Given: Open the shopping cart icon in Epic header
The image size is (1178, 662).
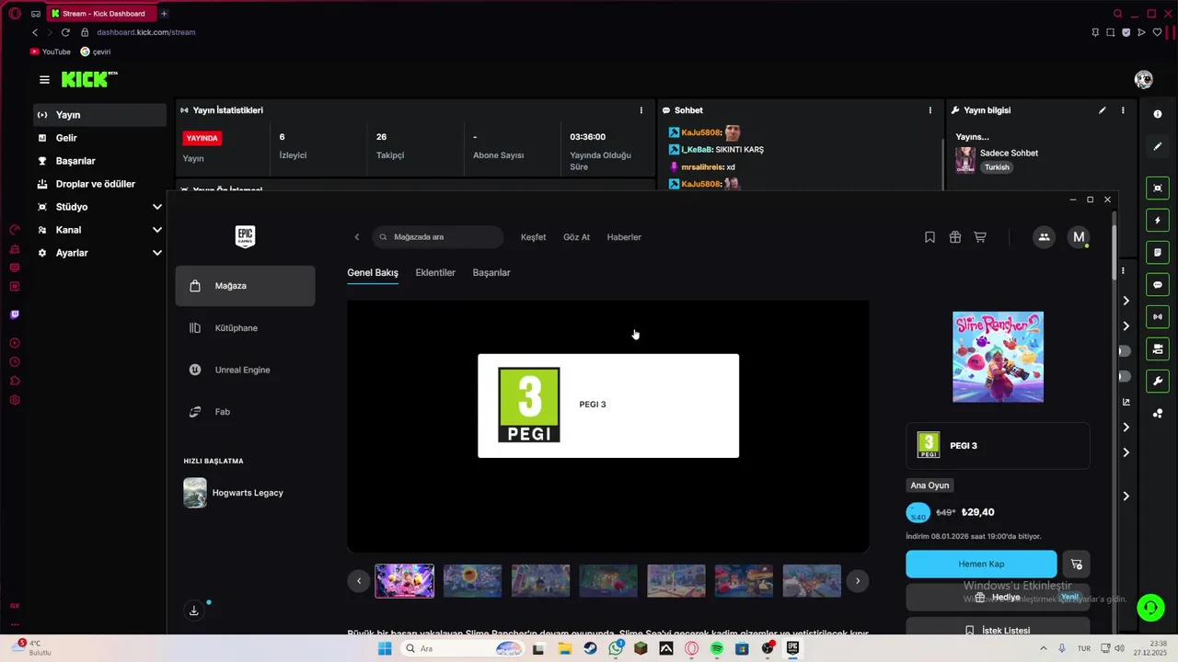Looking at the screenshot, I should coord(980,237).
